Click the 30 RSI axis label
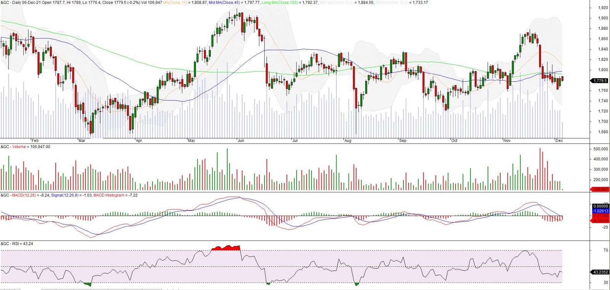Screen dimensions: 610x290 (x=606, y=282)
